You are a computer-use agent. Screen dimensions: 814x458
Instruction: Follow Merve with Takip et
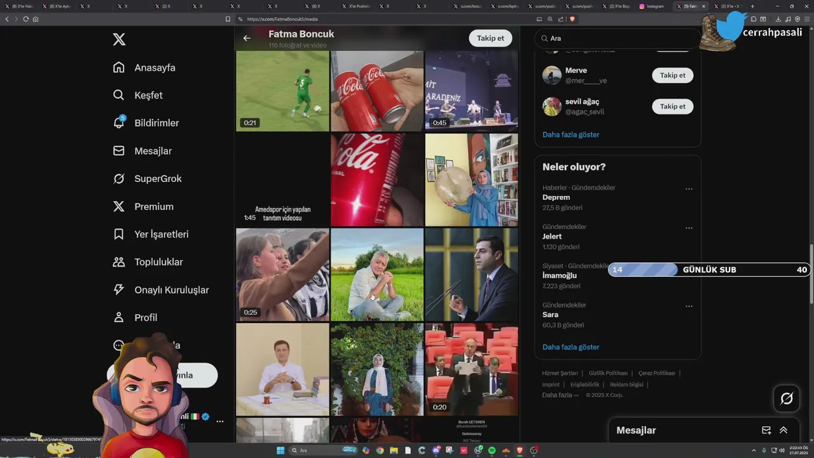click(672, 75)
